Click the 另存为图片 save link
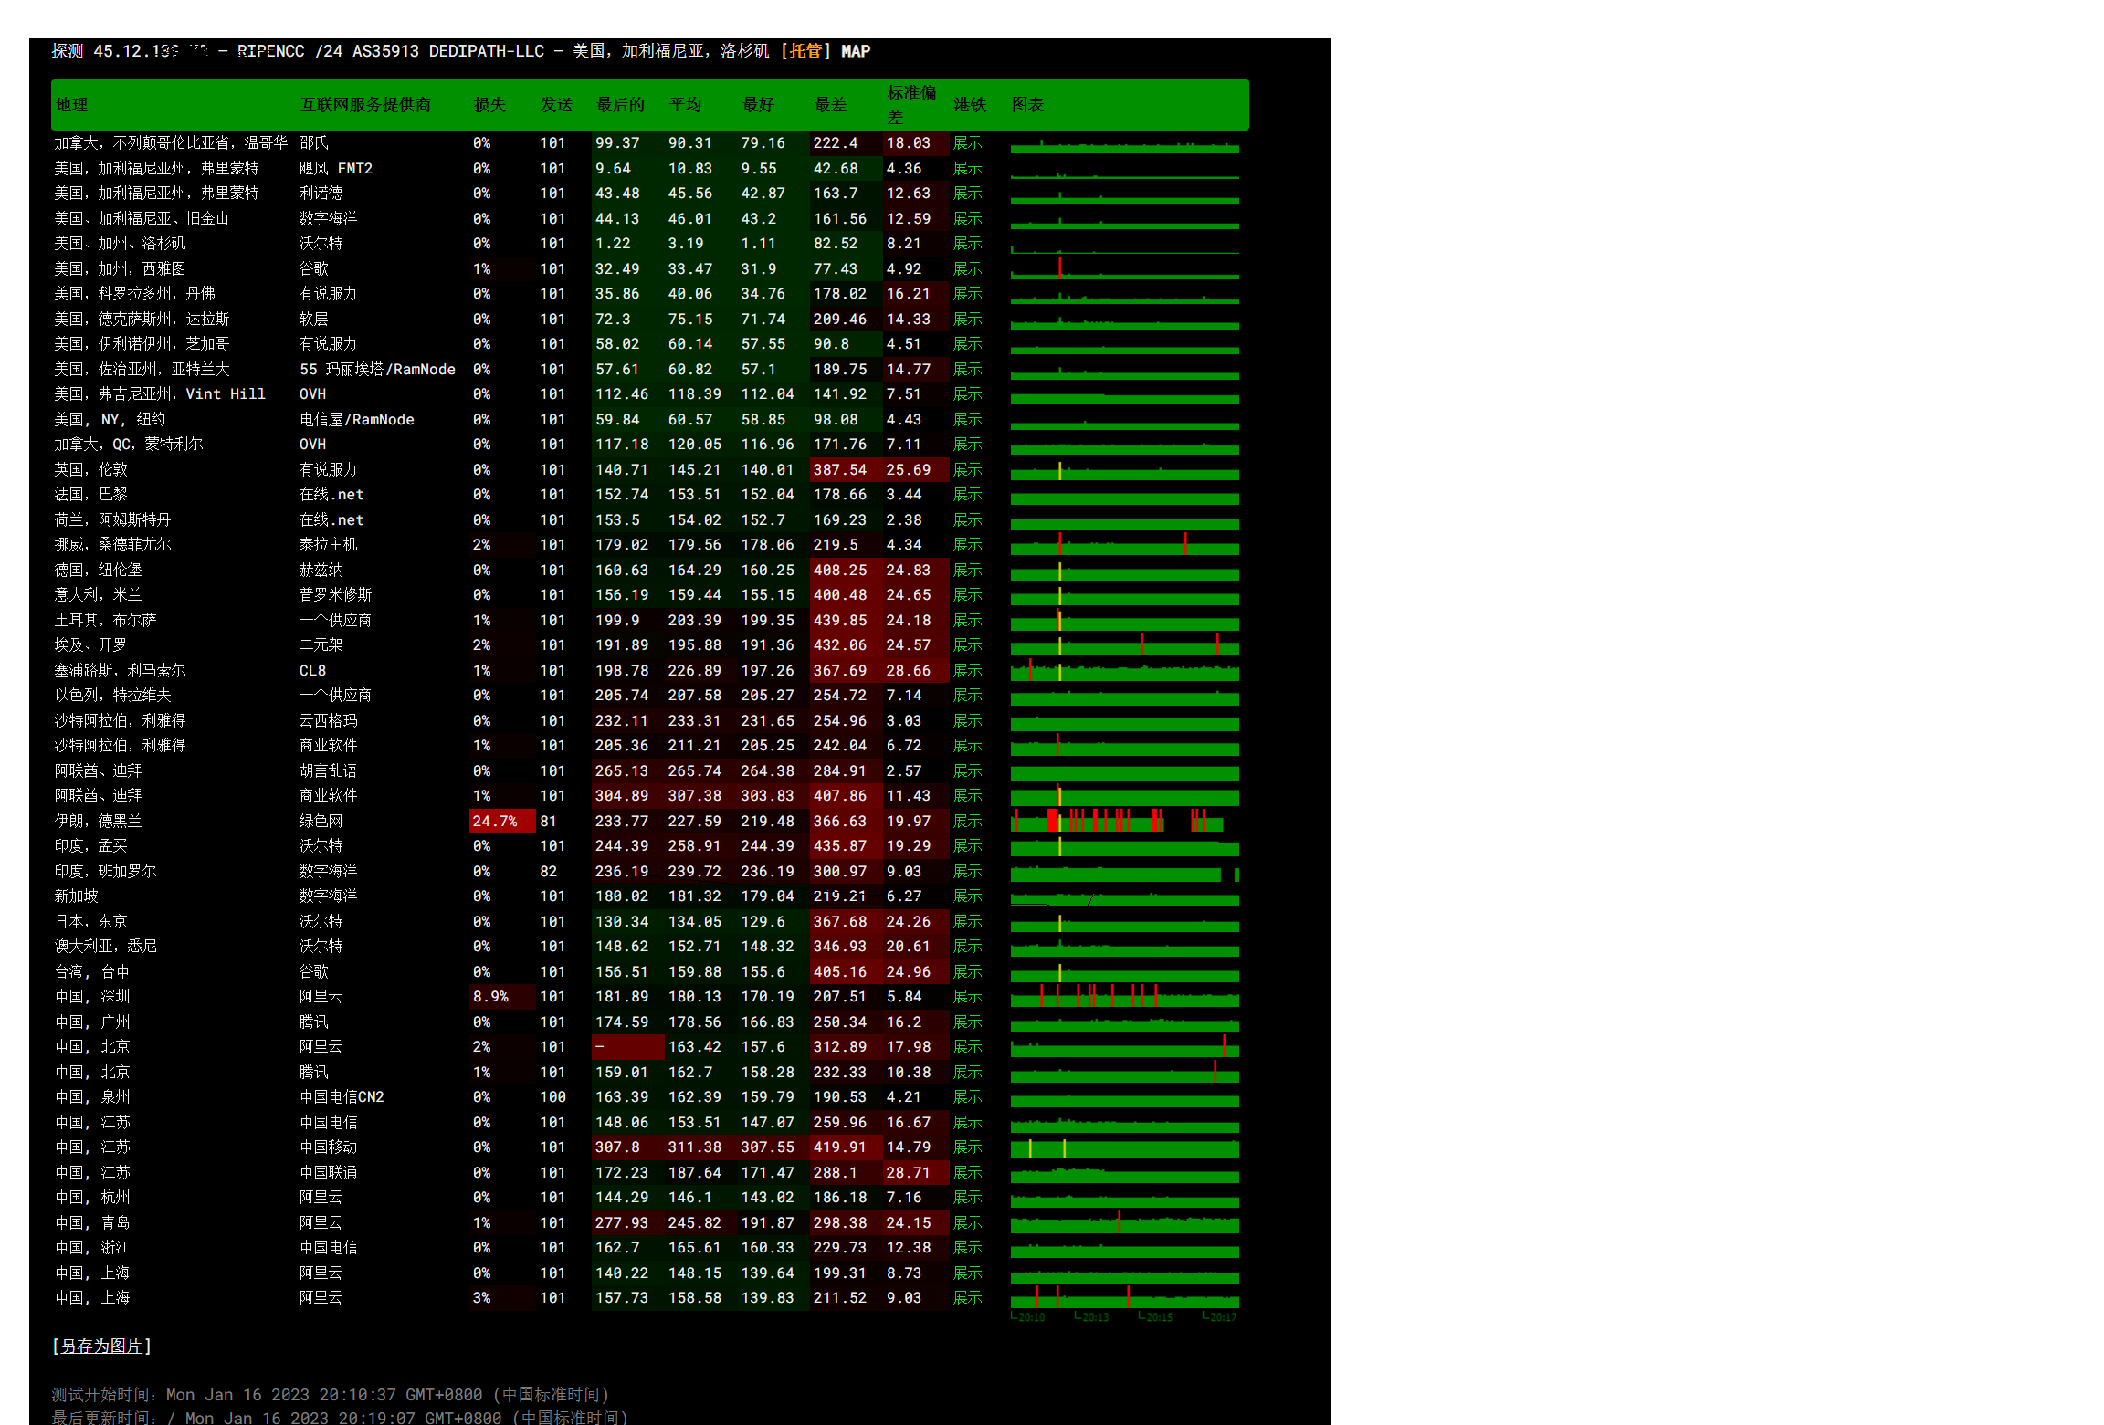Image resolution: width=2104 pixels, height=1425 pixels. click(x=101, y=1346)
